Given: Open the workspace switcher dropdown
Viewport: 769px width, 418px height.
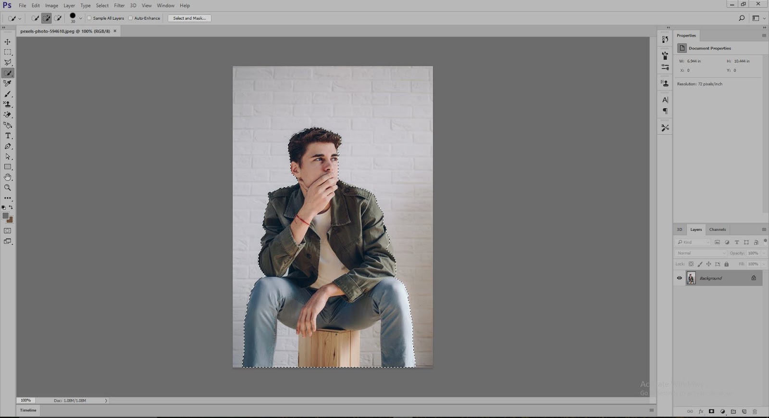Looking at the screenshot, I should pos(759,18).
